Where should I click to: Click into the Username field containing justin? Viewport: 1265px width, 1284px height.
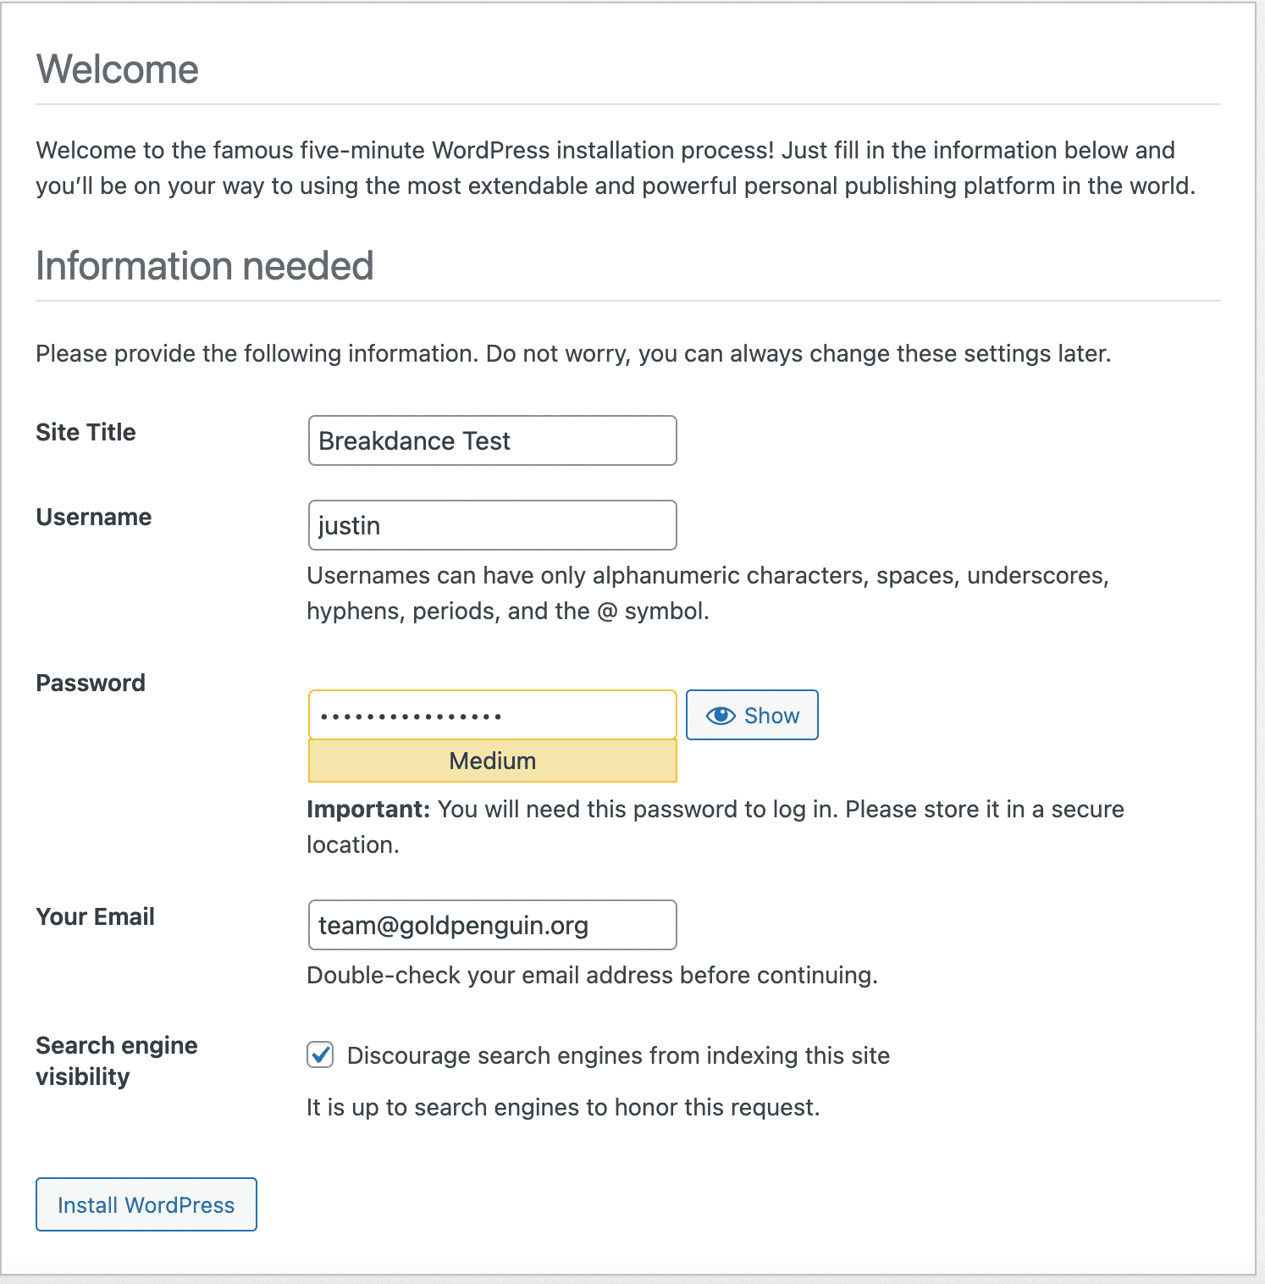click(x=492, y=525)
